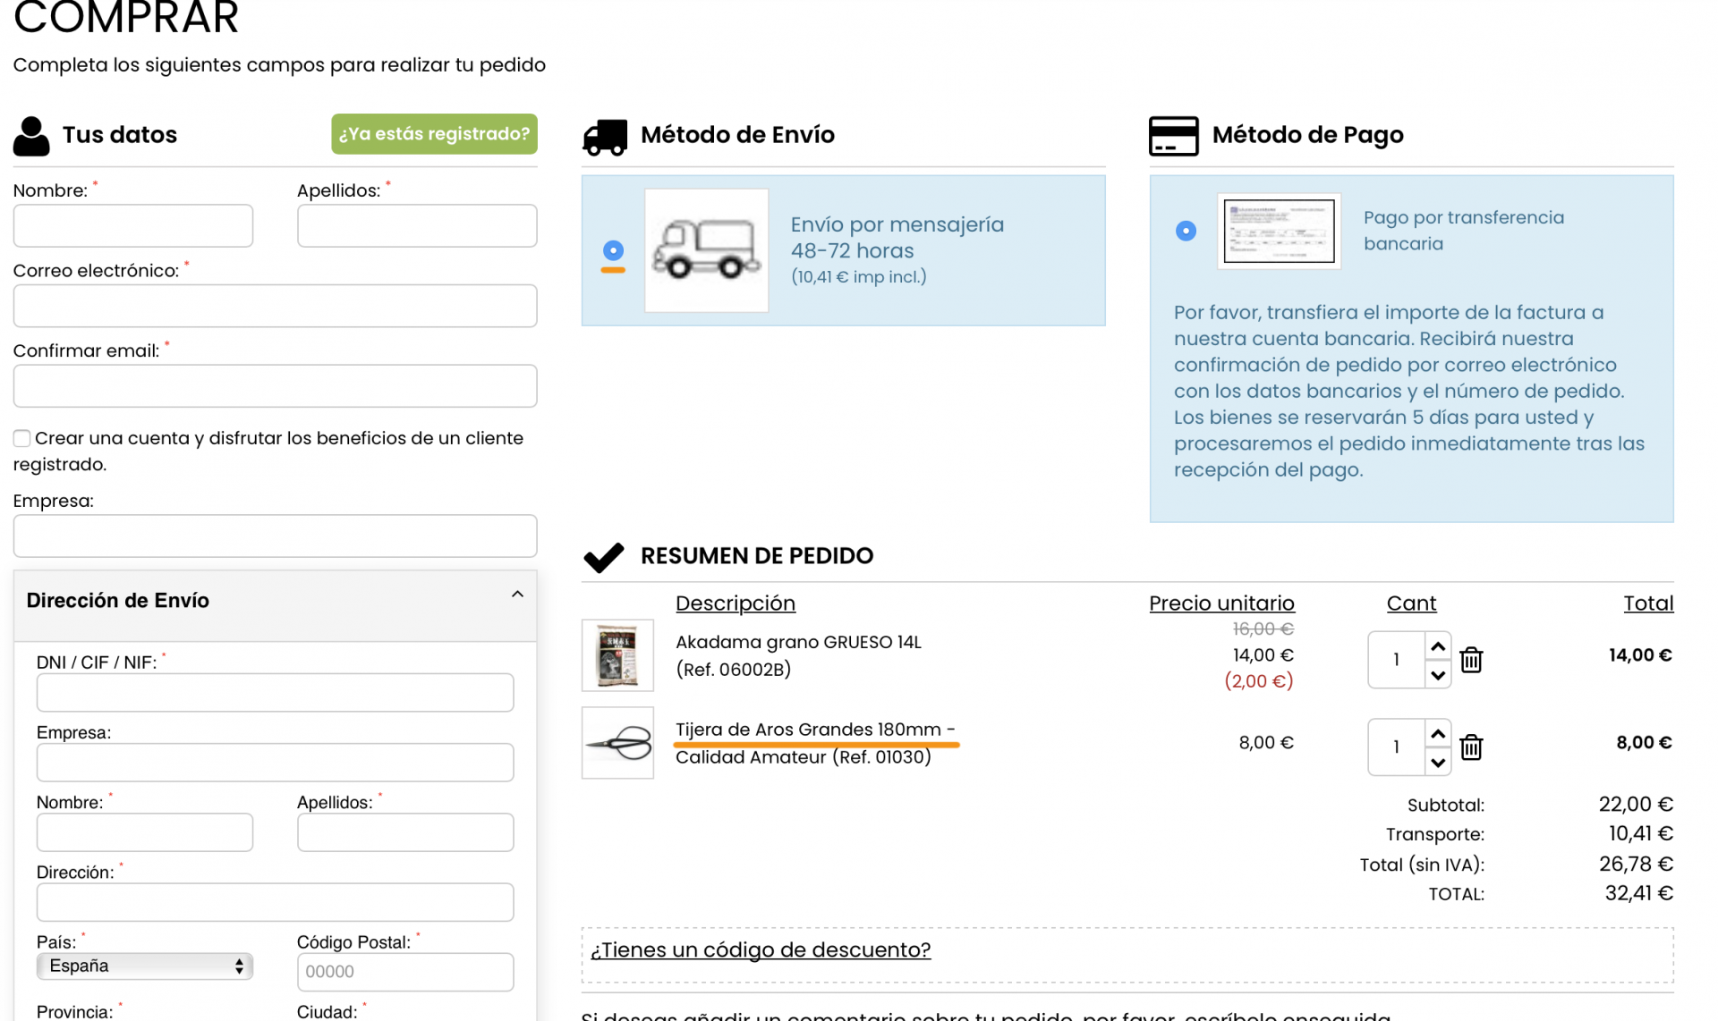Click the Cant column header

point(1411,603)
